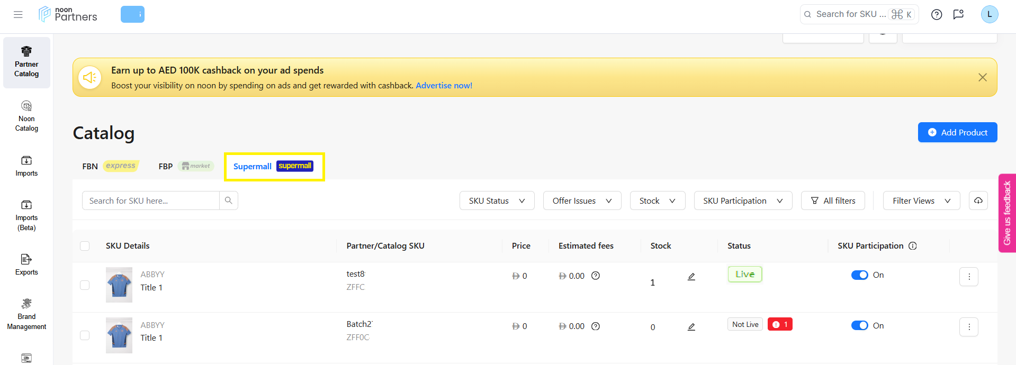Screen dimensions: 1016x365
Task: Switch to the FBP market tab
Action: click(x=186, y=166)
